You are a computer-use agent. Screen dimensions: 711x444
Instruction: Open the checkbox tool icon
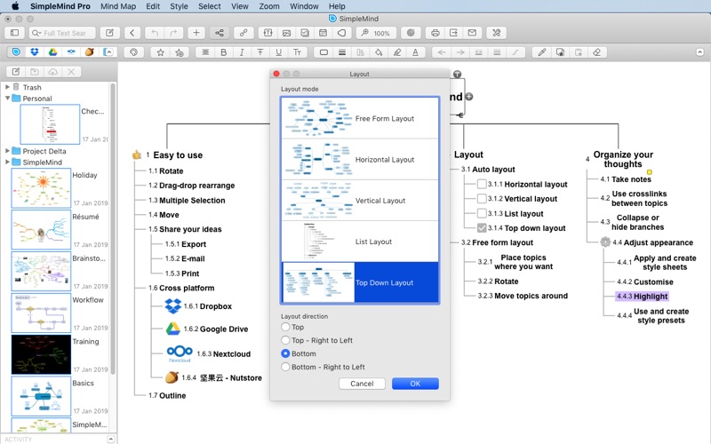(305, 33)
